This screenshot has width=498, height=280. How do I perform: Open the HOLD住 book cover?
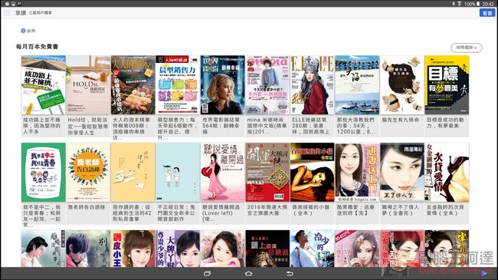pos(88,85)
